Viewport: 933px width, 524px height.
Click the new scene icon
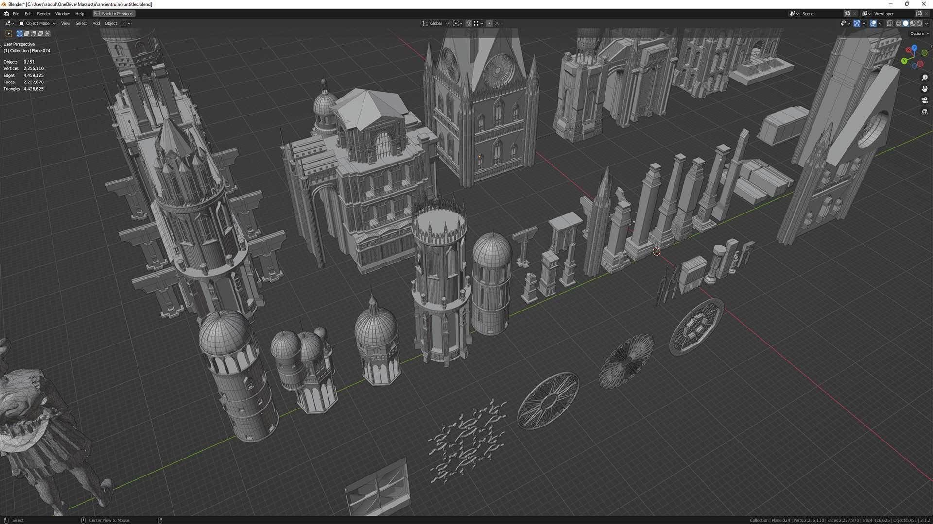847,14
